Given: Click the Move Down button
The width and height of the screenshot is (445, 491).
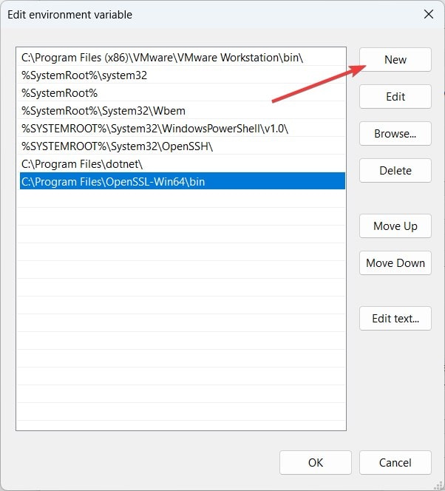Looking at the screenshot, I should point(395,263).
